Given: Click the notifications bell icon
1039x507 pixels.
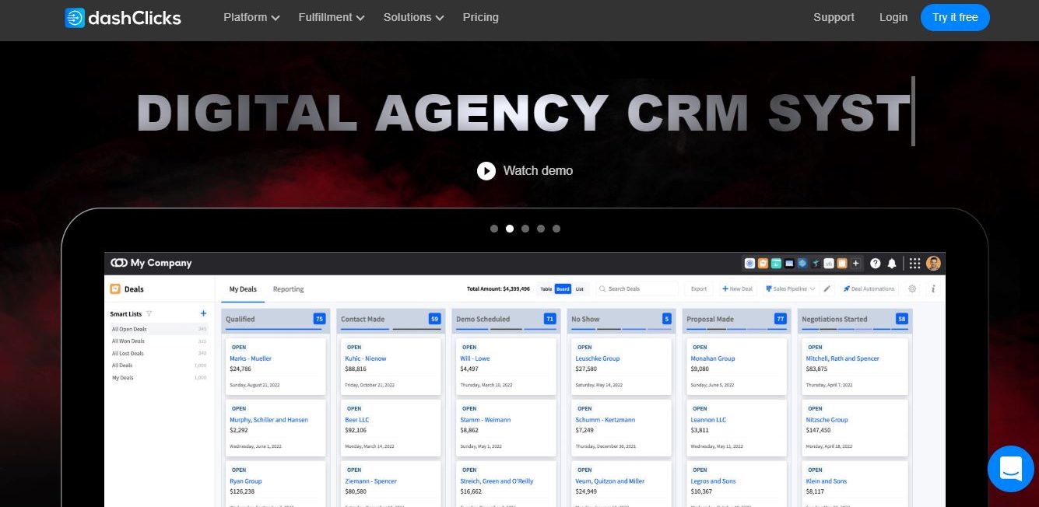Looking at the screenshot, I should click(x=892, y=263).
